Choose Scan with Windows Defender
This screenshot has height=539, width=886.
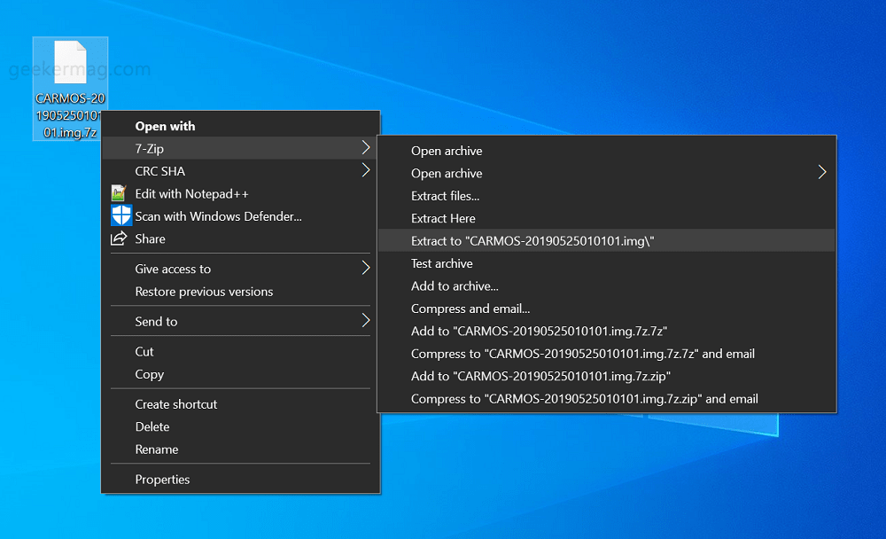point(241,216)
